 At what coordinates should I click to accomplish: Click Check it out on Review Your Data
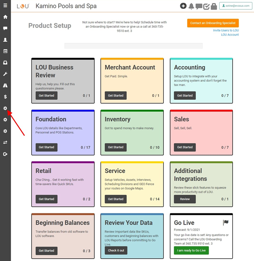click(x=116, y=250)
